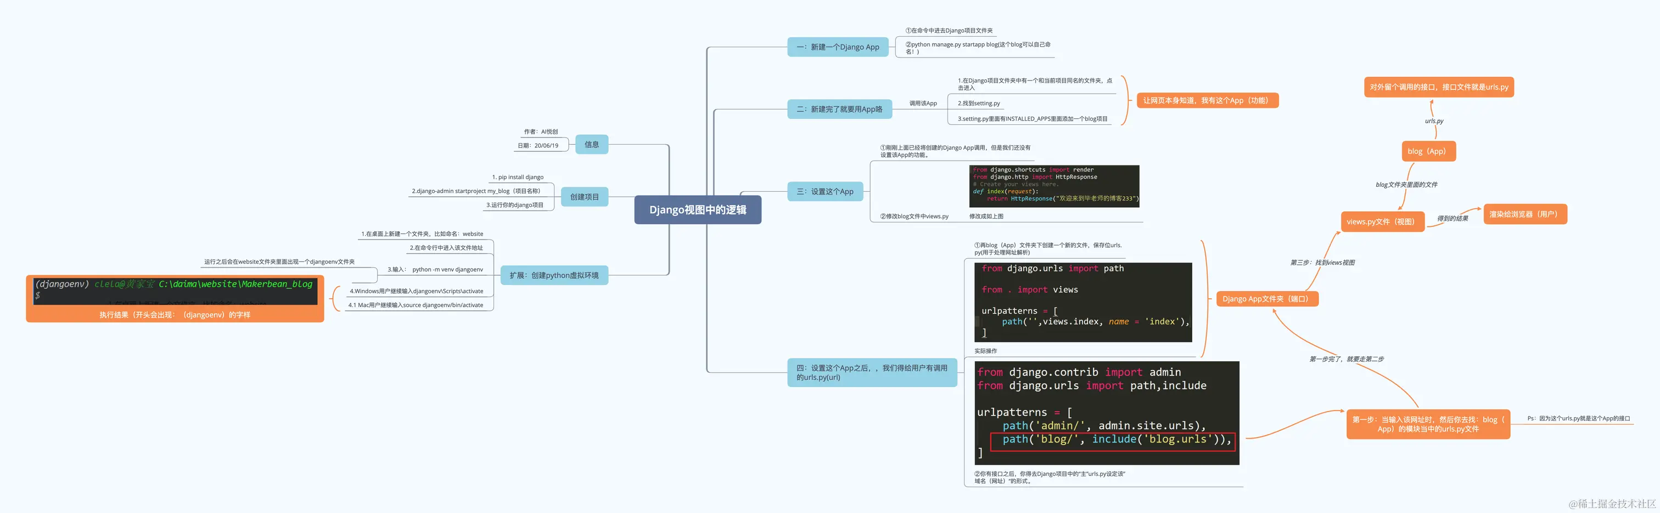
Task: Click orange note "让网页本身知道，我有这个App（功能）"
Action: coord(1207,100)
